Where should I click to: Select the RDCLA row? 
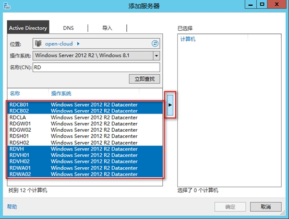[x=85, y=117]
